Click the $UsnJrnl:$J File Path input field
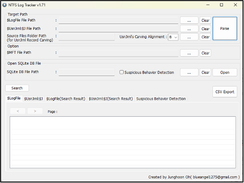 point(118,29)
